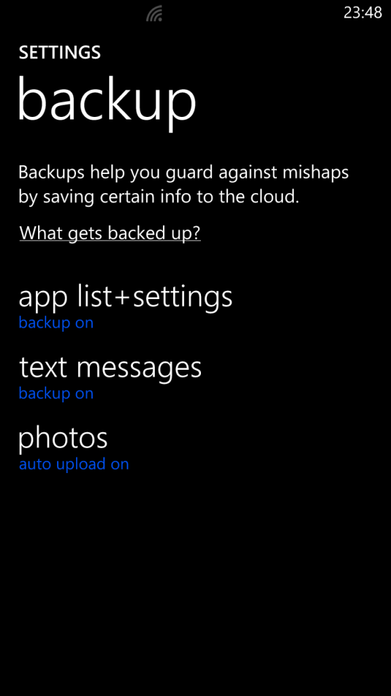391x696 pixels.
Task: Click the word 'photos' in the list
Action: click(63, 438)
